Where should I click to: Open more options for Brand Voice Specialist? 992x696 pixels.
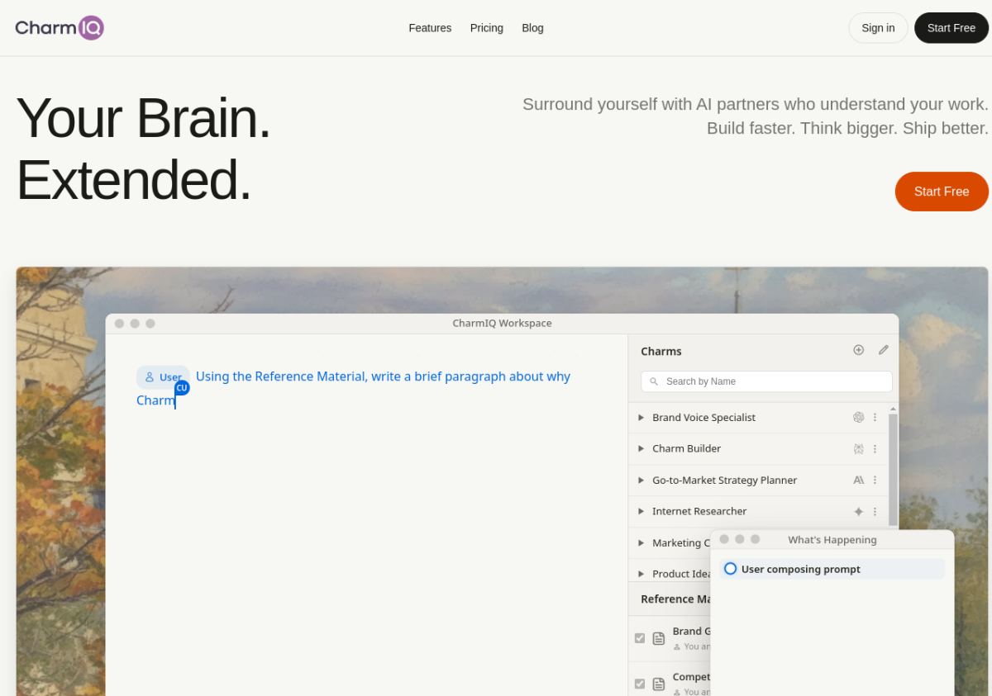tap(875, 418)
